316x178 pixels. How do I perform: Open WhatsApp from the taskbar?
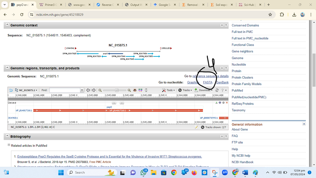144,173
